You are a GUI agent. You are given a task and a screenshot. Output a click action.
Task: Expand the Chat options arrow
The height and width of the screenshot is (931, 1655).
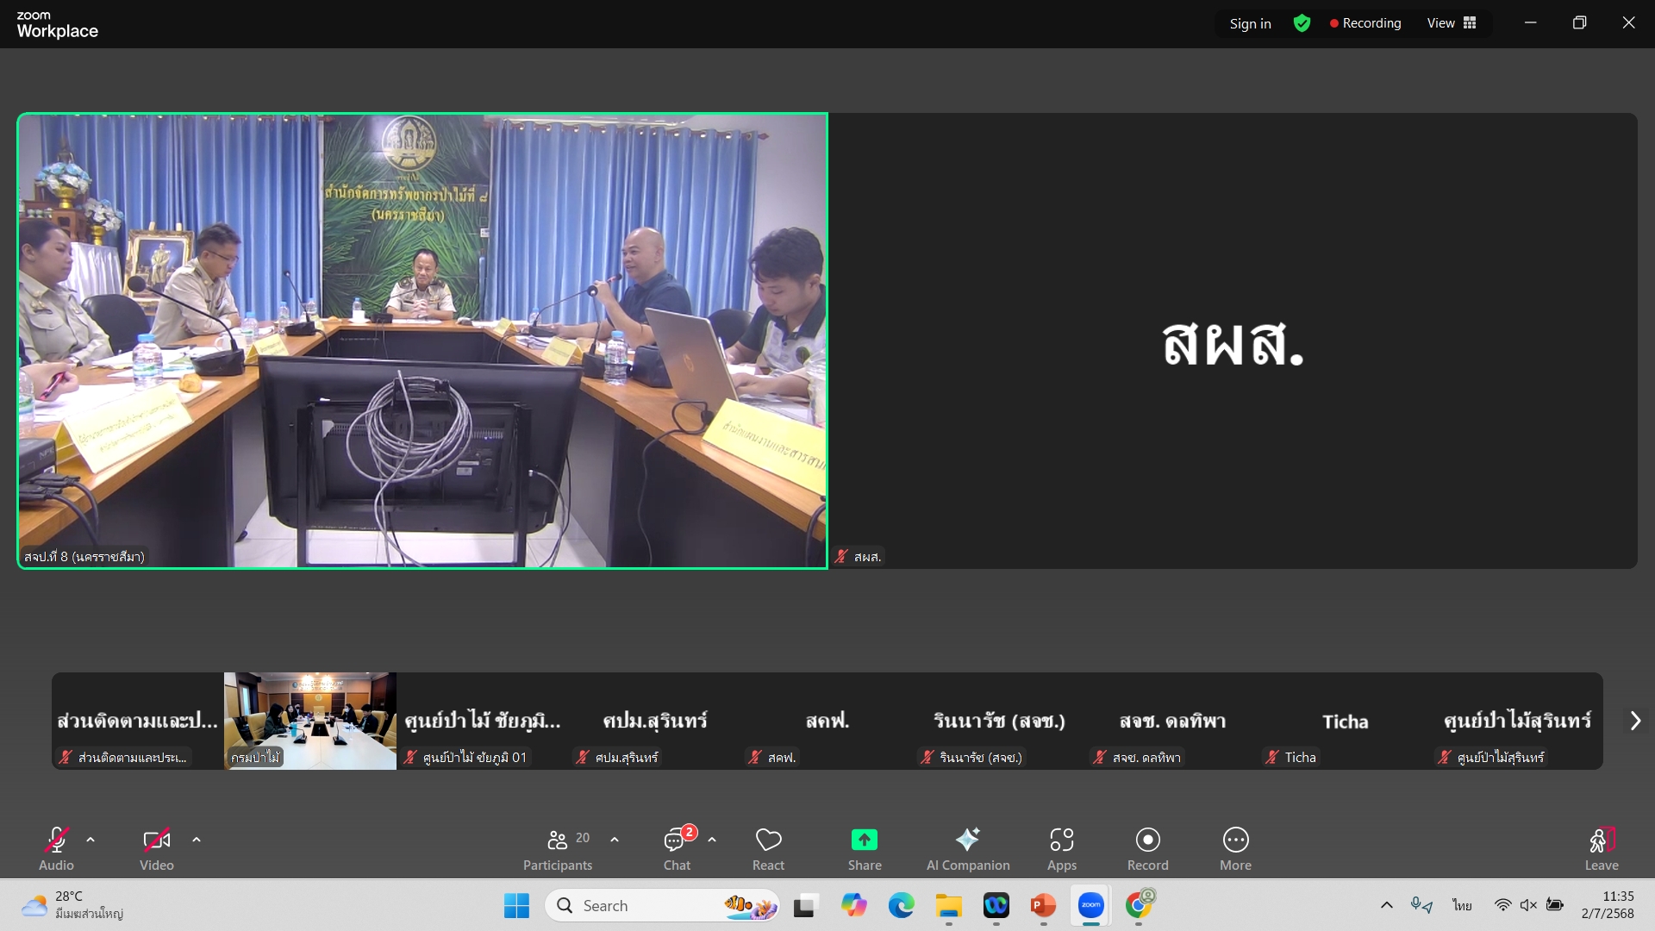[712, 839]
